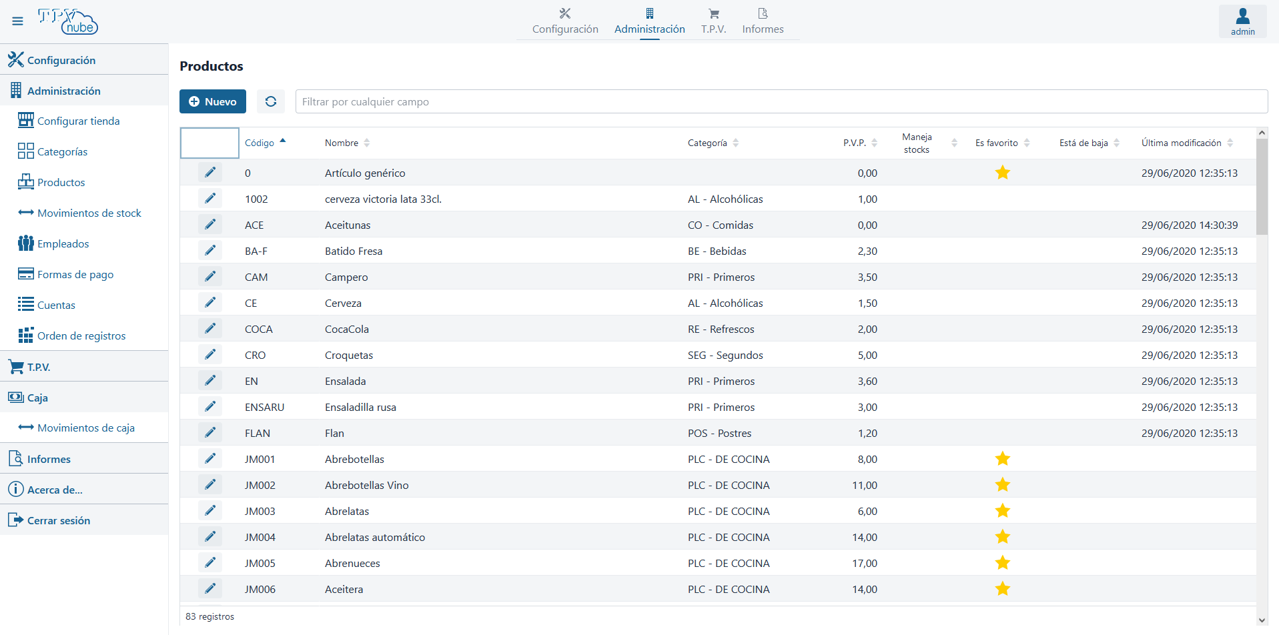
Task: Open Movimientos de stock in sidebar
Action: pyautogui.click(x=89, y=213)
